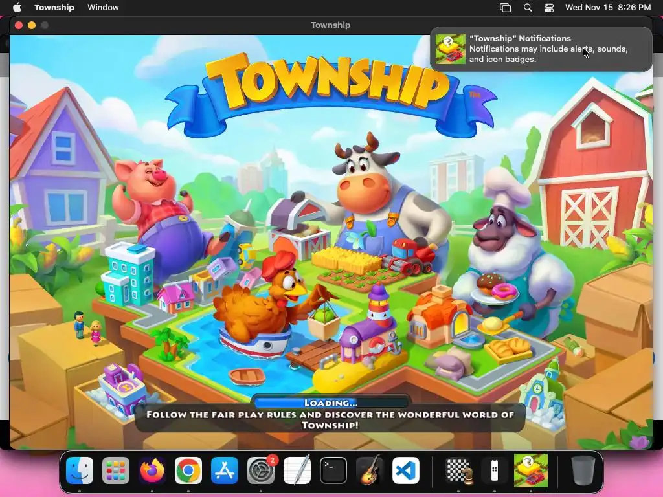
Task: Minimize the Township window
Action: click(x=32, y=25)
